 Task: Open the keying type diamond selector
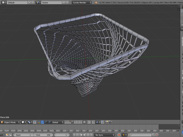pyautogui.click(x=124, y=135)
